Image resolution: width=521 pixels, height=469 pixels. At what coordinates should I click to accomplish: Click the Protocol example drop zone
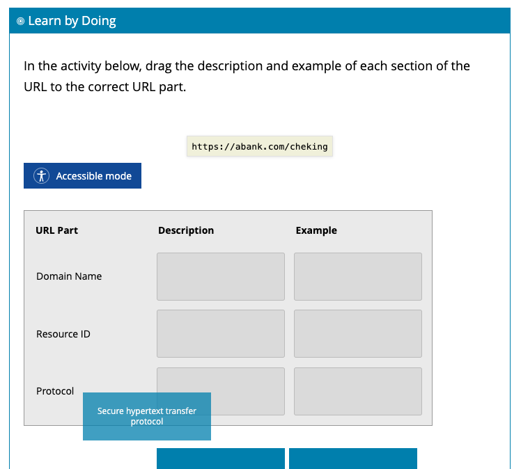point(358,391)
